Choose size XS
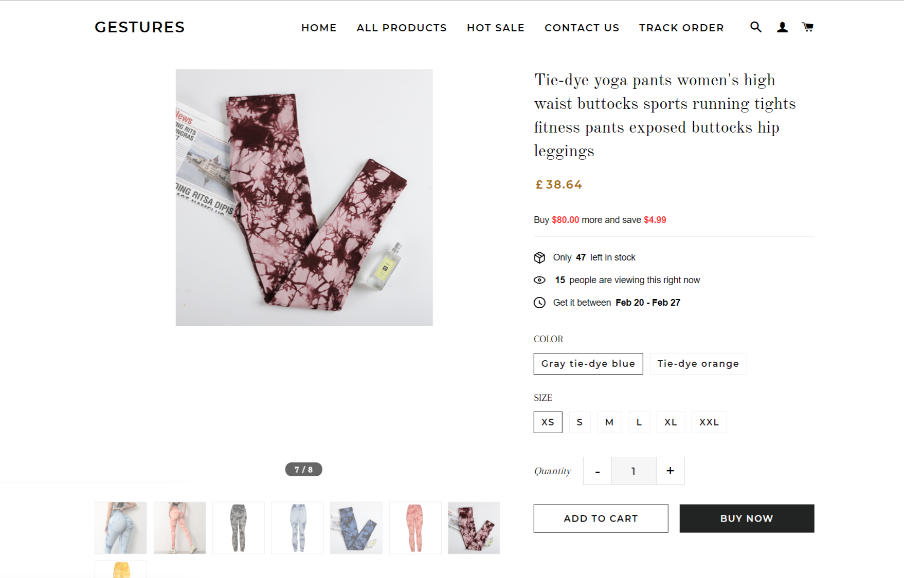This screenshot has height=578, width=904. click(548, 422)
